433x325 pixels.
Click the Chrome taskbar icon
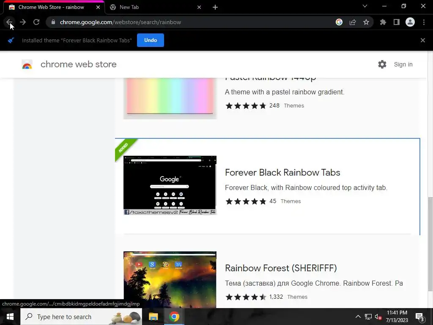pyautogui.click(x=174, y=317)
